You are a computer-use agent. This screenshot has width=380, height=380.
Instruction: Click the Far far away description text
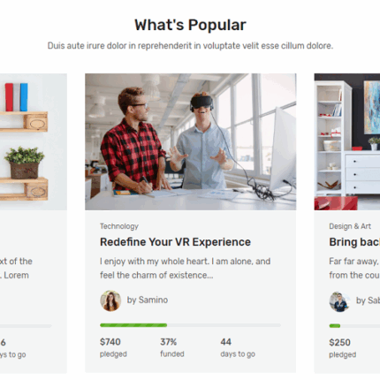click(354, 268)
